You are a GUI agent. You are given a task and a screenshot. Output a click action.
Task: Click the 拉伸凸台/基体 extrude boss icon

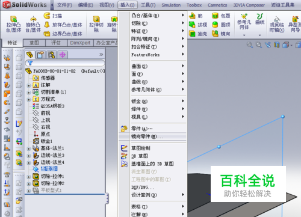(13, 19)
